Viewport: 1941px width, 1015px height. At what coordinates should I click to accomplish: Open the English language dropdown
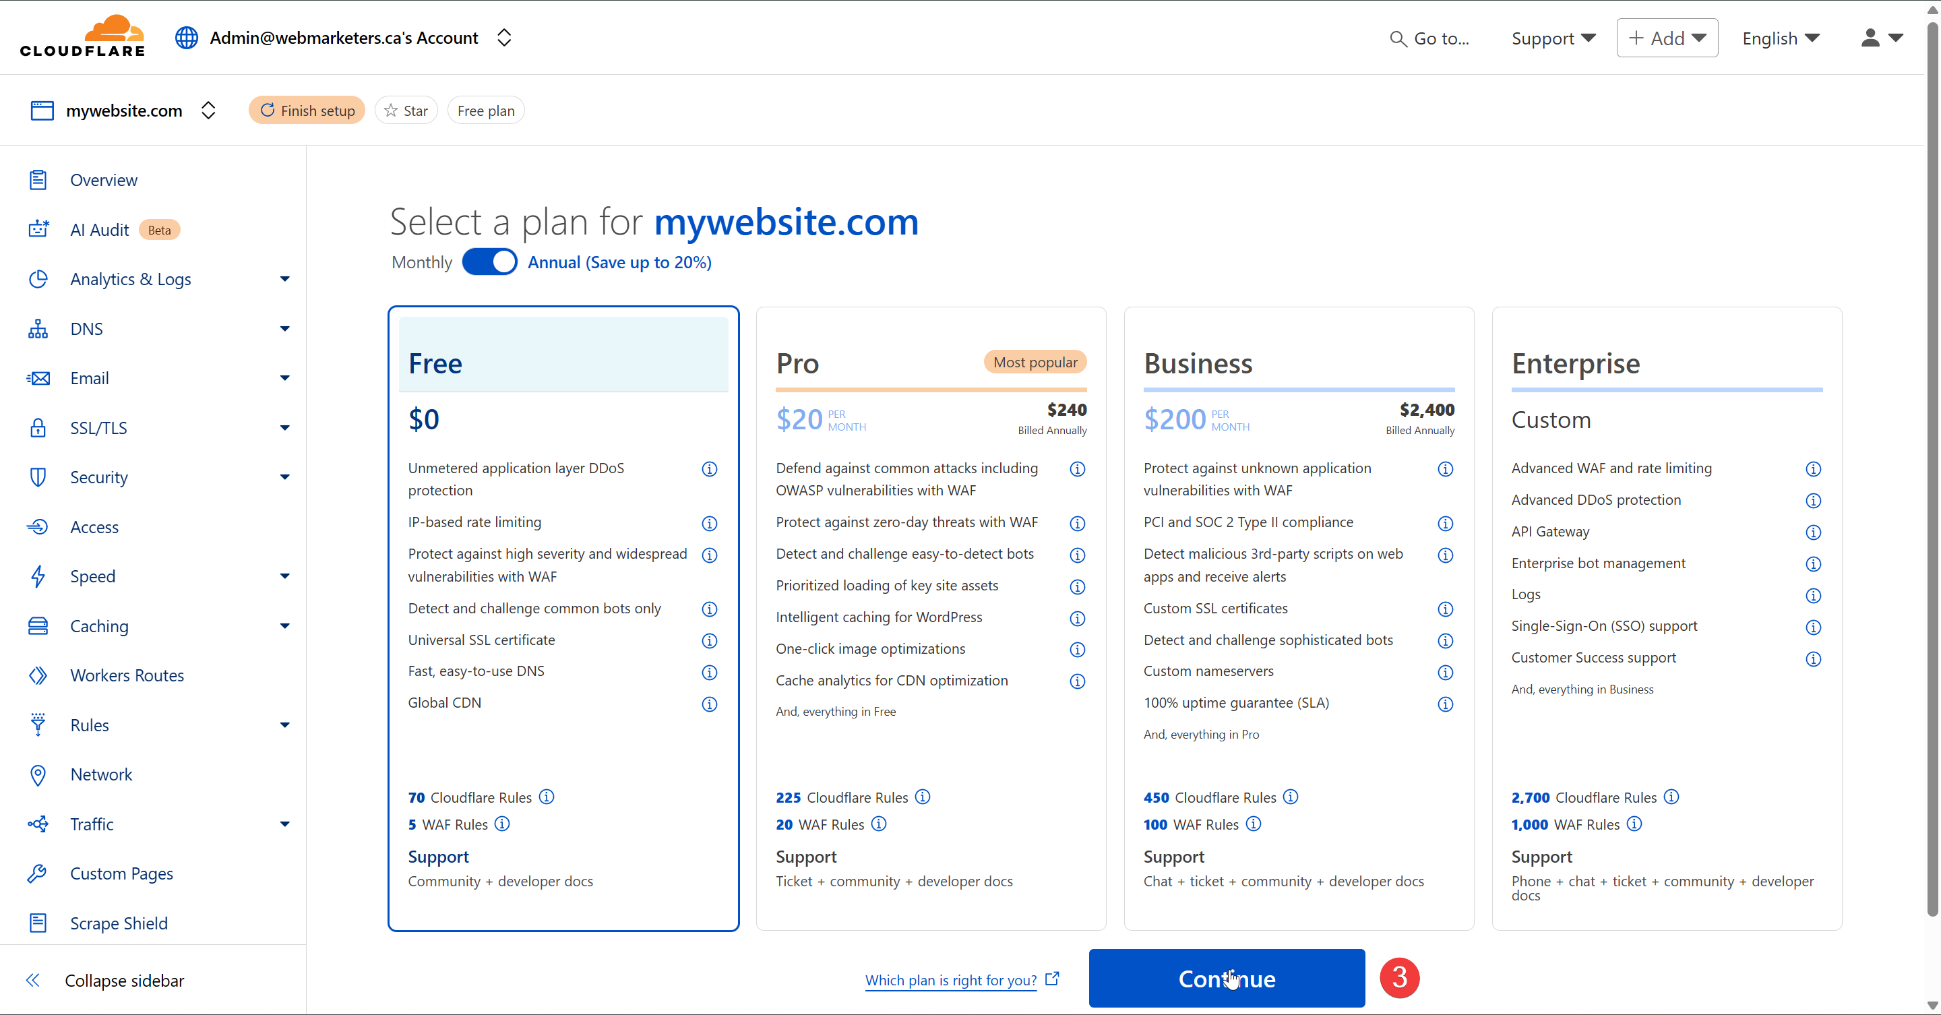(1781, 38)
